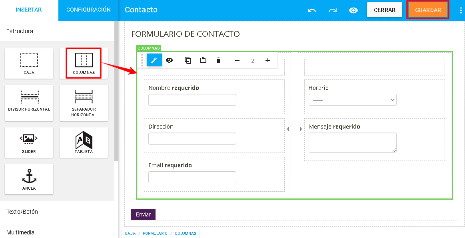Add a Tarjeta card element
The image size is (465, 238).
84,143
